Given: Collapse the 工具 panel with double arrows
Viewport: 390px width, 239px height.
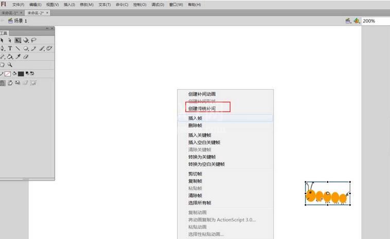Looking at the screenshot, I should click(x=47, y=28).
